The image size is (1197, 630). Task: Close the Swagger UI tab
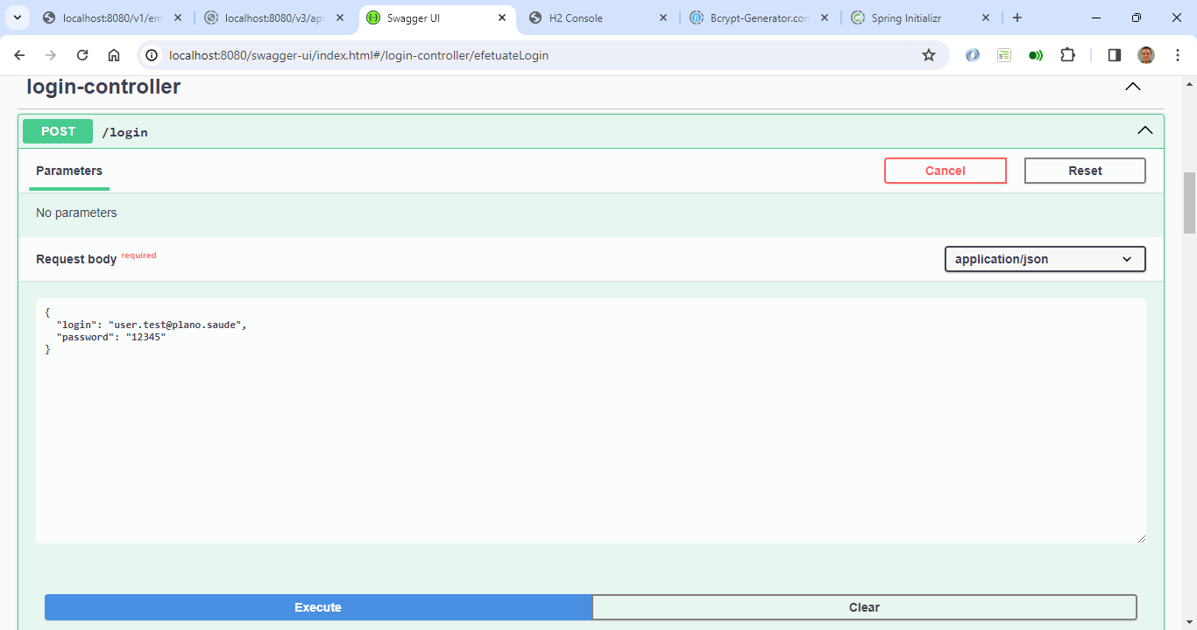point(502,17)
